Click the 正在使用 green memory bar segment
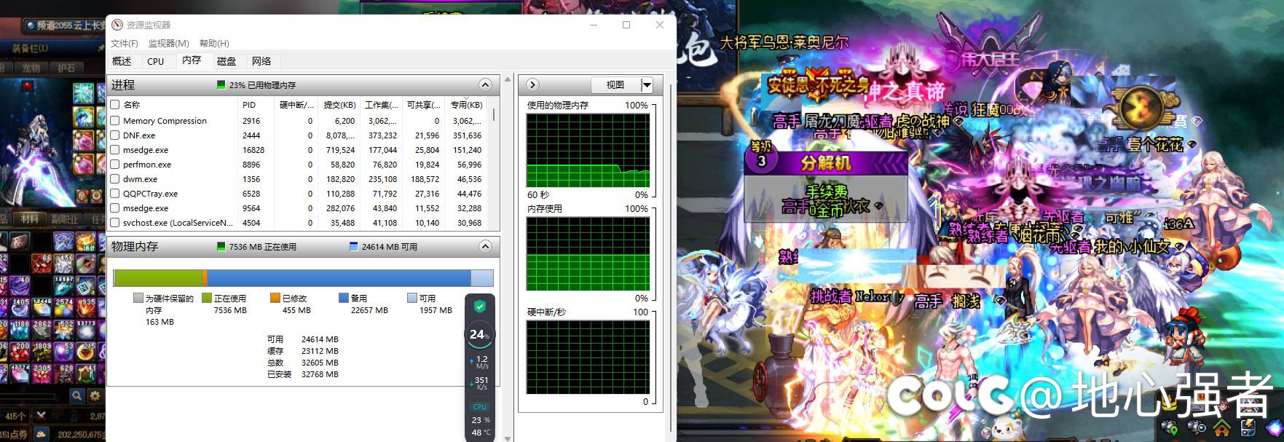 [157, 277]
